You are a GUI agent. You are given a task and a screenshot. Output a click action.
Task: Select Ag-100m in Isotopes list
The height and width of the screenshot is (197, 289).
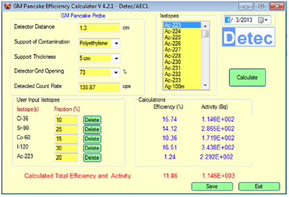point(182,86)
